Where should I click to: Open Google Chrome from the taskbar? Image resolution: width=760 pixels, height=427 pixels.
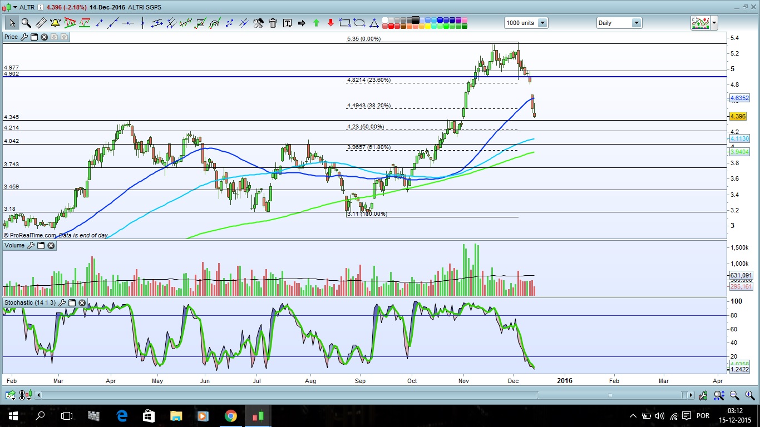click(x=230, y=415)
